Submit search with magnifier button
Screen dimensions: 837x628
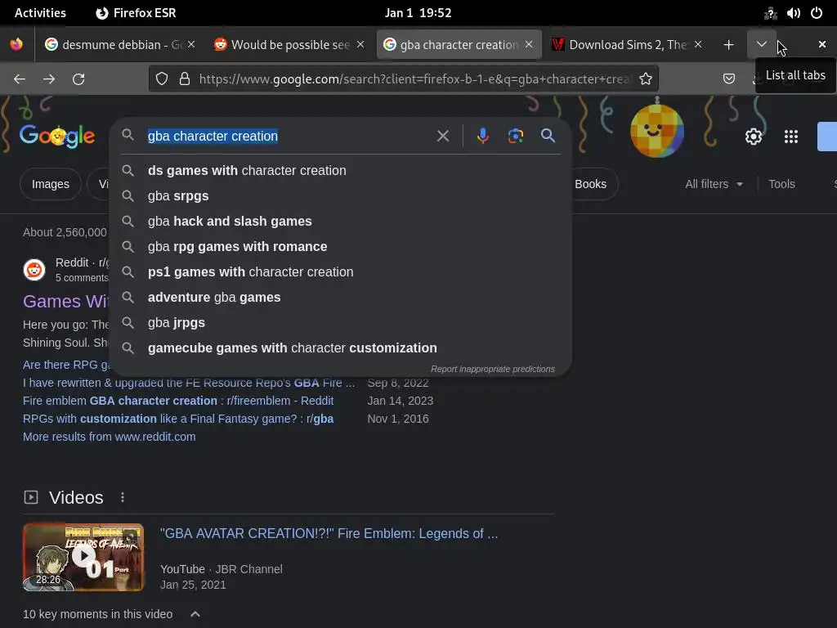click(548, 136)
